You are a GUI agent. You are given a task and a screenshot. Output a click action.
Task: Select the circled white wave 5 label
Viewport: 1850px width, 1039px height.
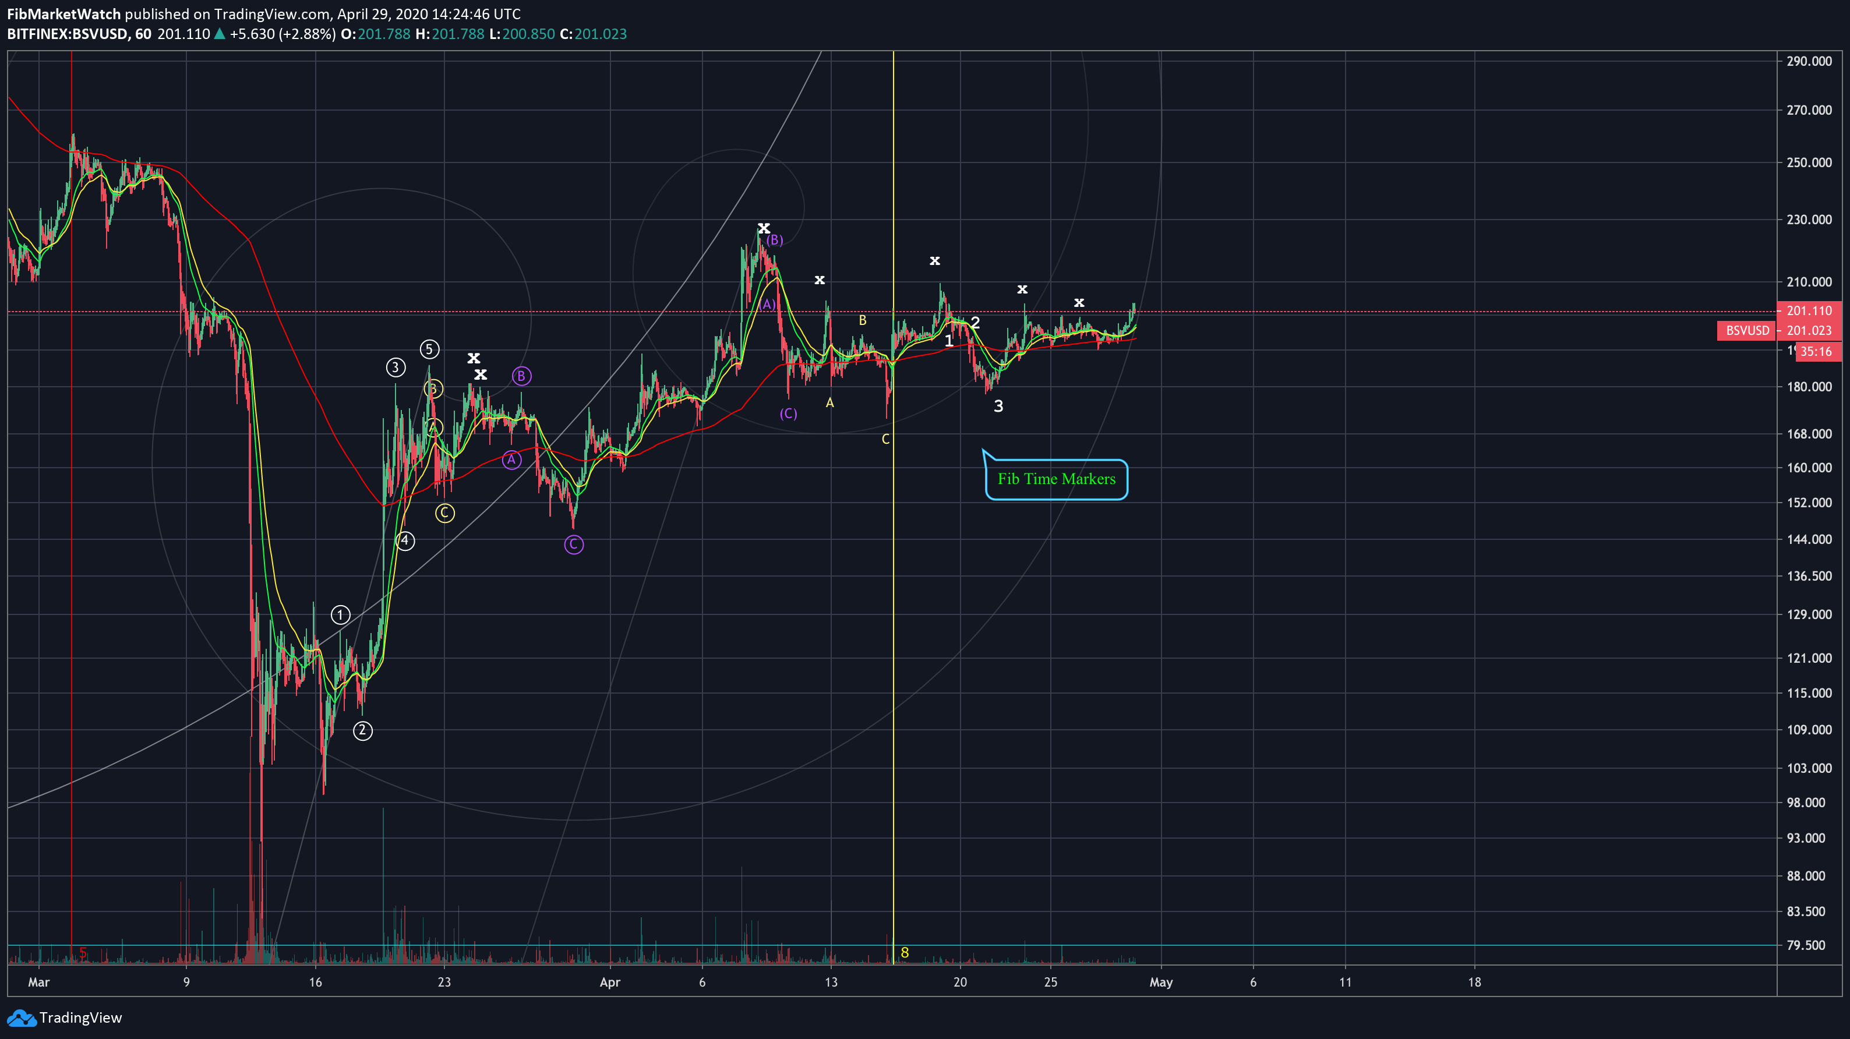[429, 349]
